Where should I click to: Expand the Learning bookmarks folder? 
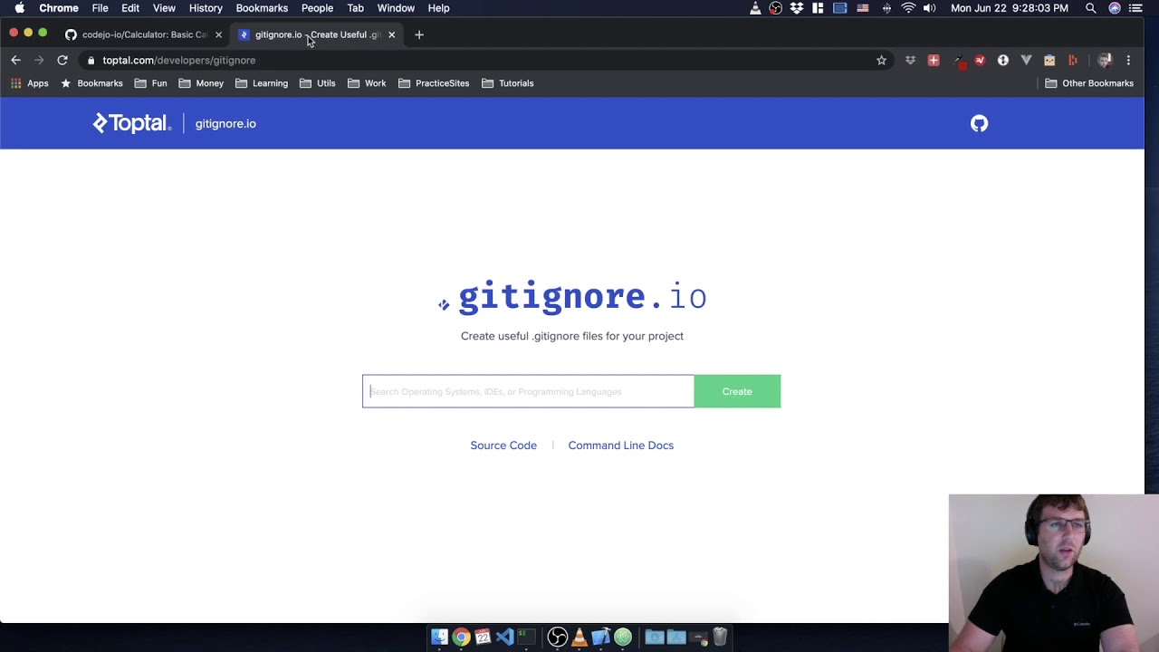[262, 83]
